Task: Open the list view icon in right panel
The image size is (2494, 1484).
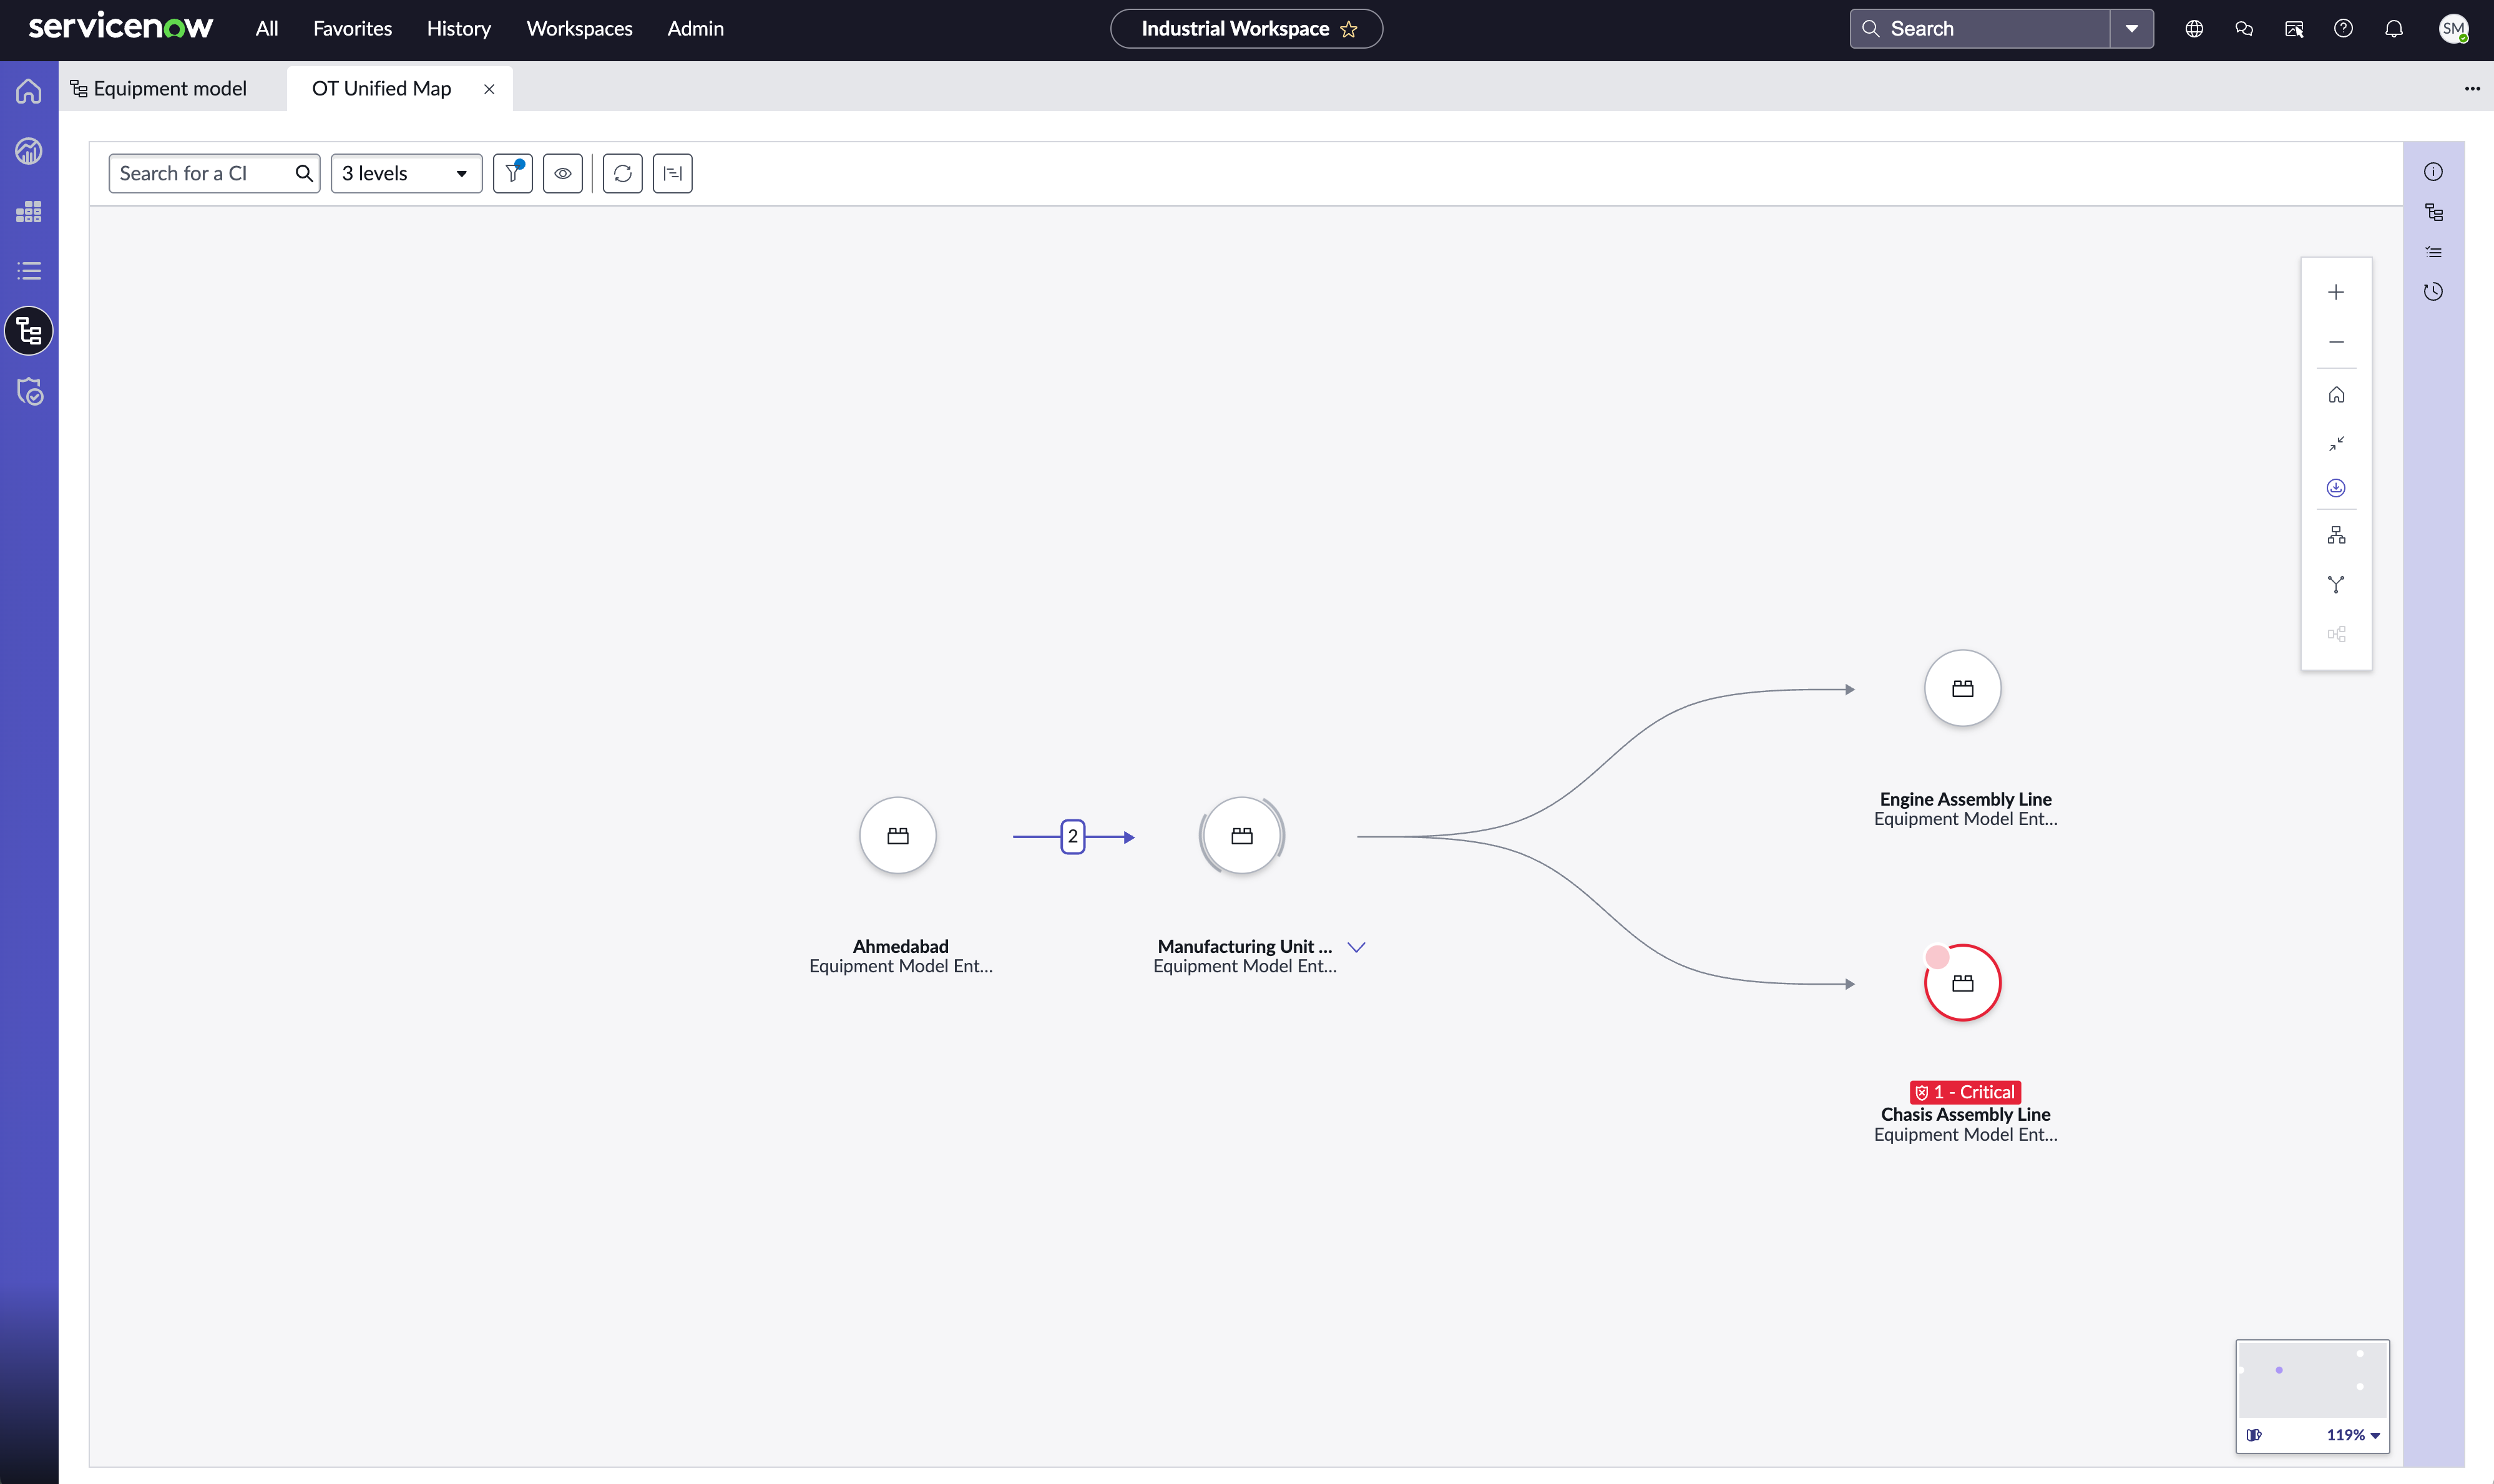Action: [x=2433, y=252]
